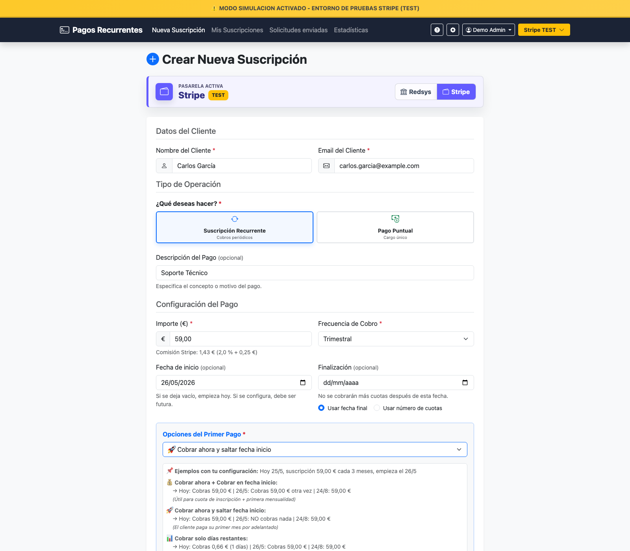This screenshot has width=630, height=551.
Task: Click the No se cobrarán más cuotas text
Action: click(x=383, y=396)
